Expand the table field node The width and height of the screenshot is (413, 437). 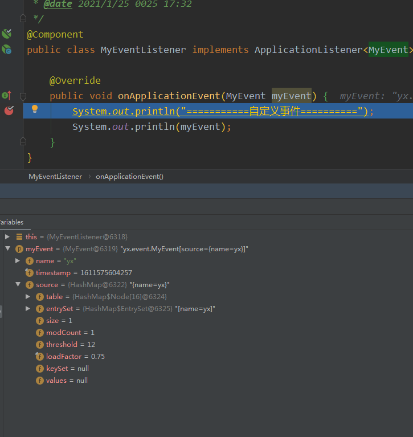(28, 296)
